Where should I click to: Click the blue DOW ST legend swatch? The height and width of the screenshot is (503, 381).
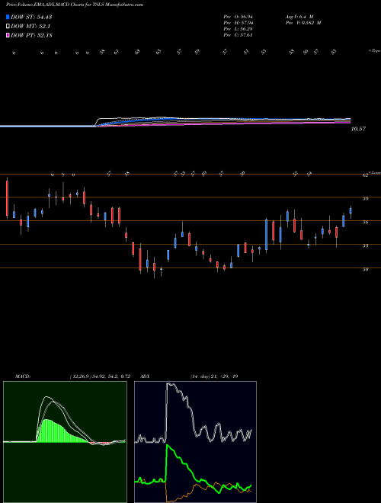[x=8, y=17]
